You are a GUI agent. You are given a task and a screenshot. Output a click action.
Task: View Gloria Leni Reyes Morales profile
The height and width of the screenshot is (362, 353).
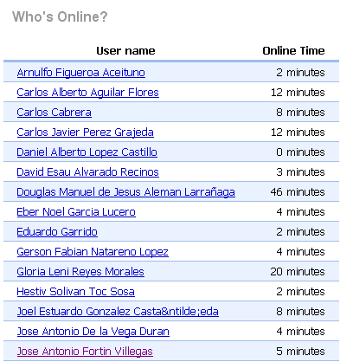tap(80, 272)
